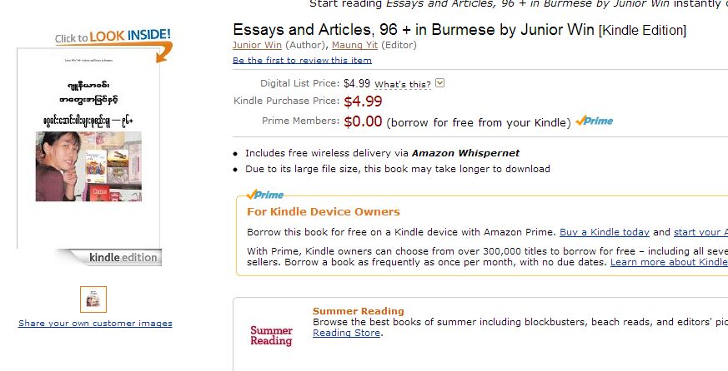The image size is (728, 371).
Task: Click the For Kindle Device Owners heading
Action: 324,212
